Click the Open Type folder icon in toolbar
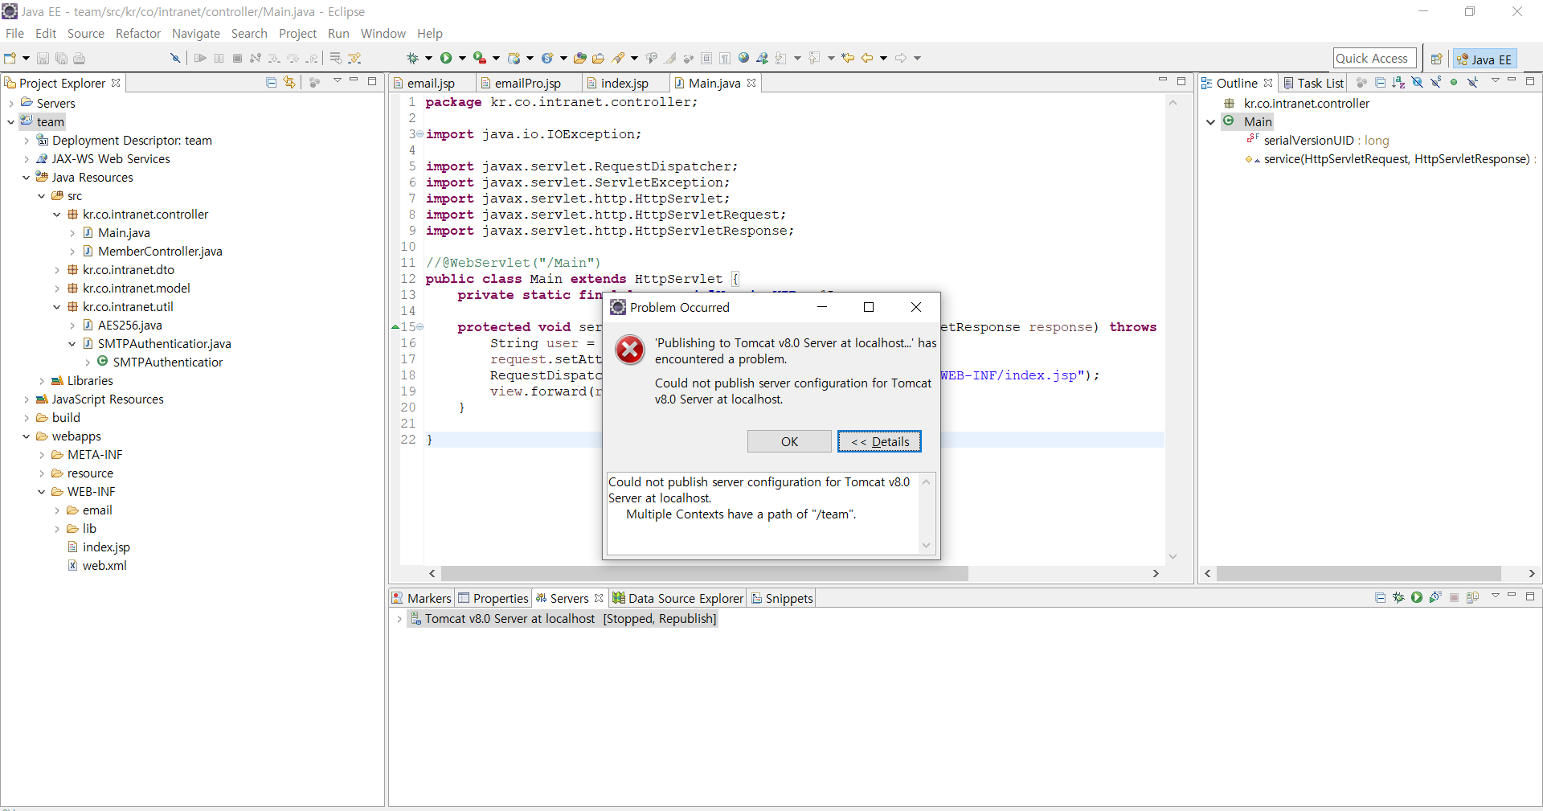The image size is (1543, 811). pos(579,58)
